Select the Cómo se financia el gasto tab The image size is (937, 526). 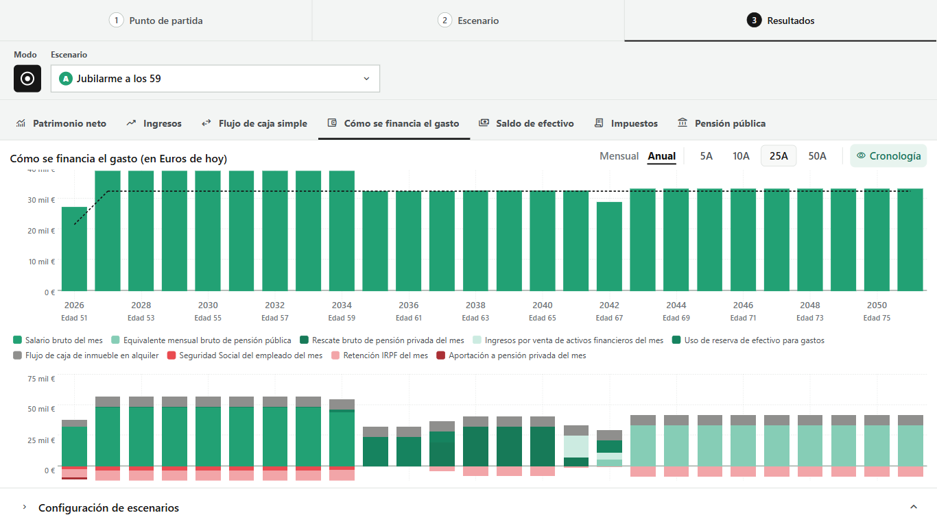click(394, 123)
